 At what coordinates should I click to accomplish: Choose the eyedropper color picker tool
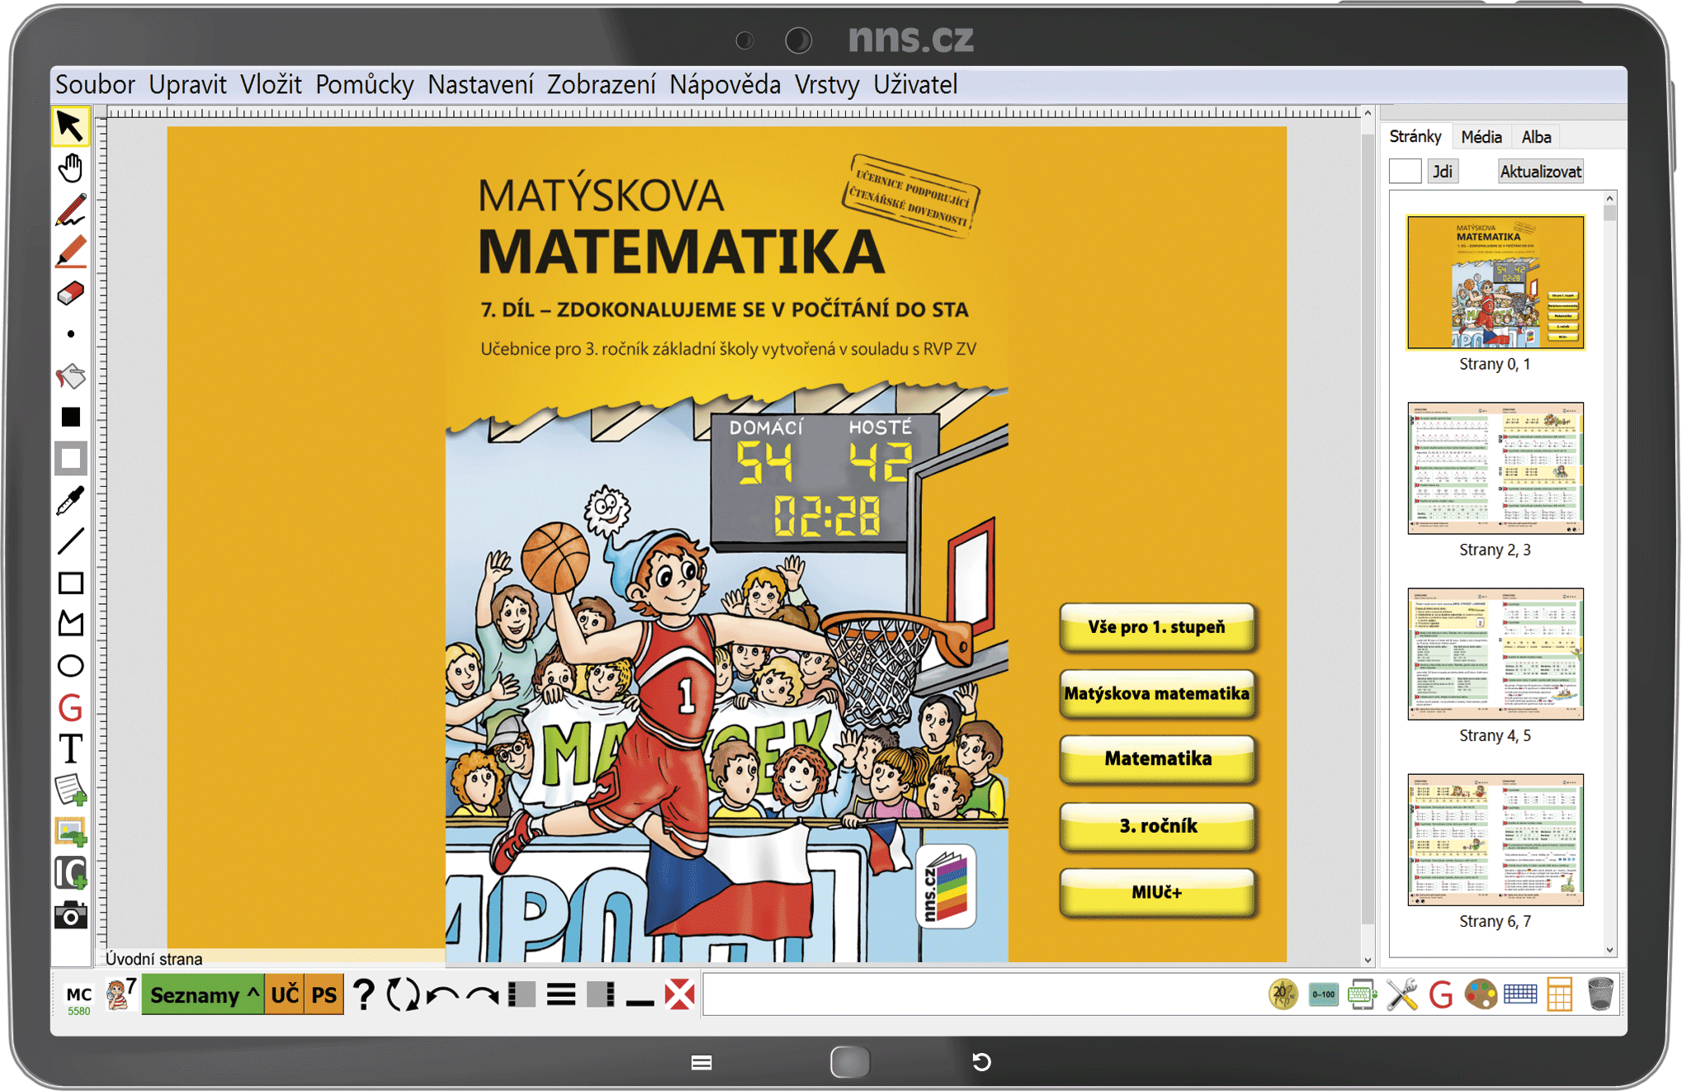[70, 500]
